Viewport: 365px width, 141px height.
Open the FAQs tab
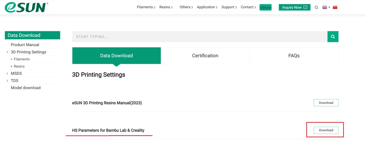pos(294,56)
